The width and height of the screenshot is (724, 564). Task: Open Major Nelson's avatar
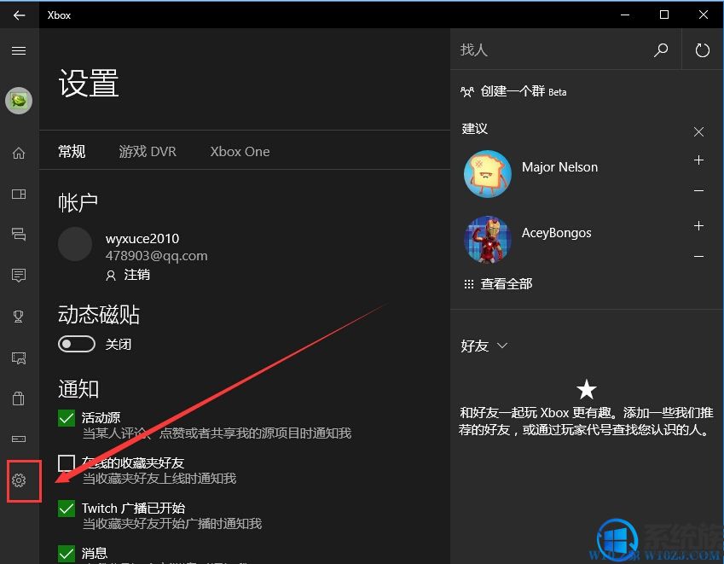coord(488,174)
